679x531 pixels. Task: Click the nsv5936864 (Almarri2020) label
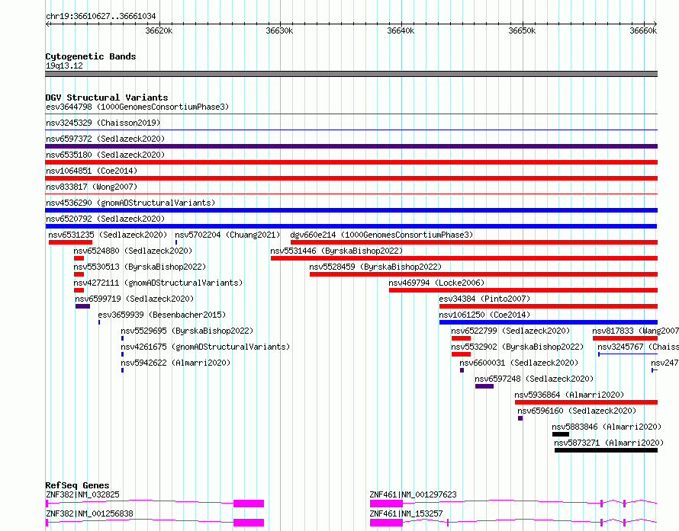click(569, 395)
